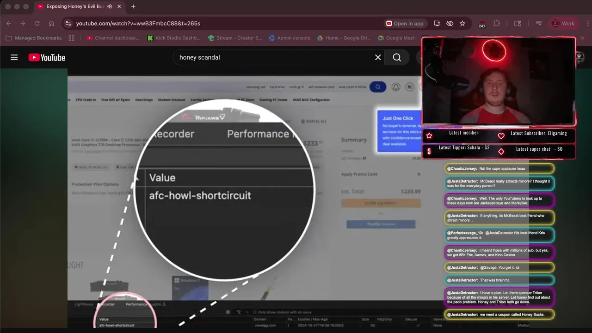The height and width of the screenshot is (333, 592).
Task: Open the Home - Google Drive bookmark
Action: click(x=344, y=38)
